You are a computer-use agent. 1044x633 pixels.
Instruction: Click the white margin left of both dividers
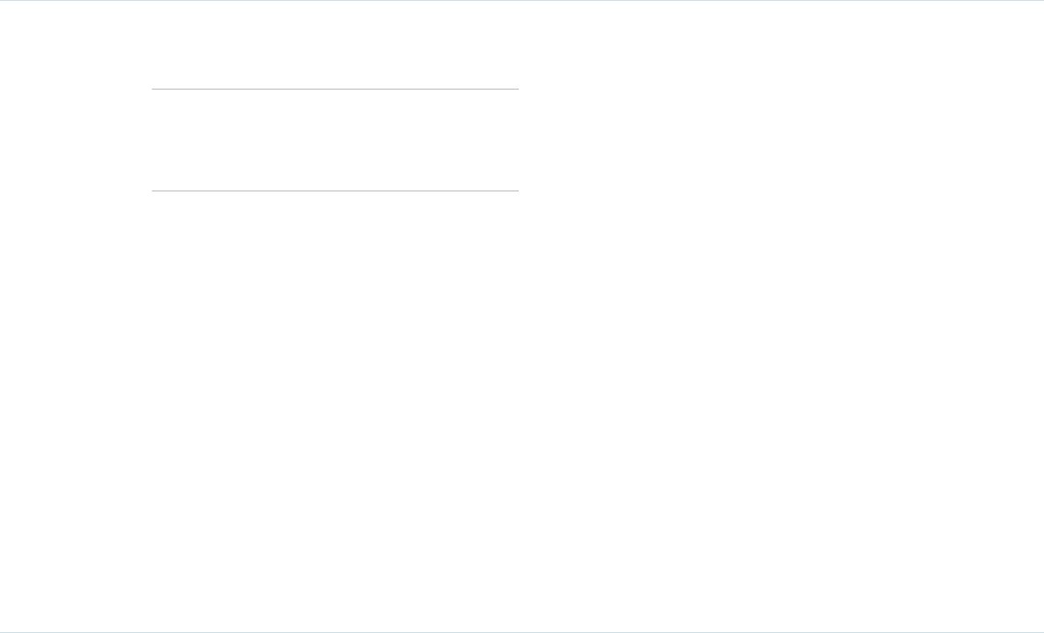[75, 140]
